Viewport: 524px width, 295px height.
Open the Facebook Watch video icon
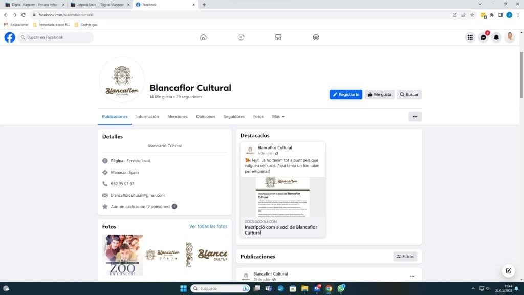[241, 37]
